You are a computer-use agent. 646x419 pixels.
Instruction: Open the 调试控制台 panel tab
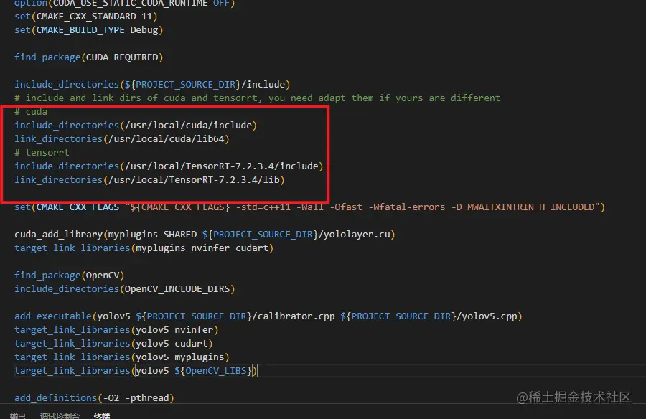60,415
